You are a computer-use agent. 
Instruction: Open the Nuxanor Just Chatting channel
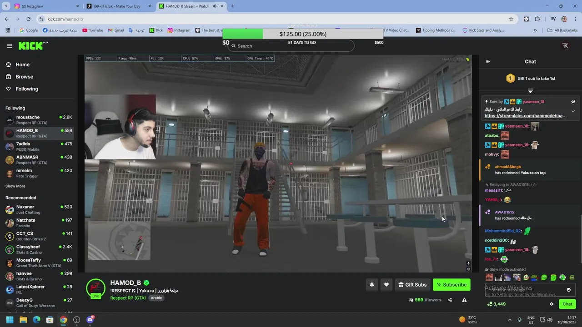click(39, 209)
